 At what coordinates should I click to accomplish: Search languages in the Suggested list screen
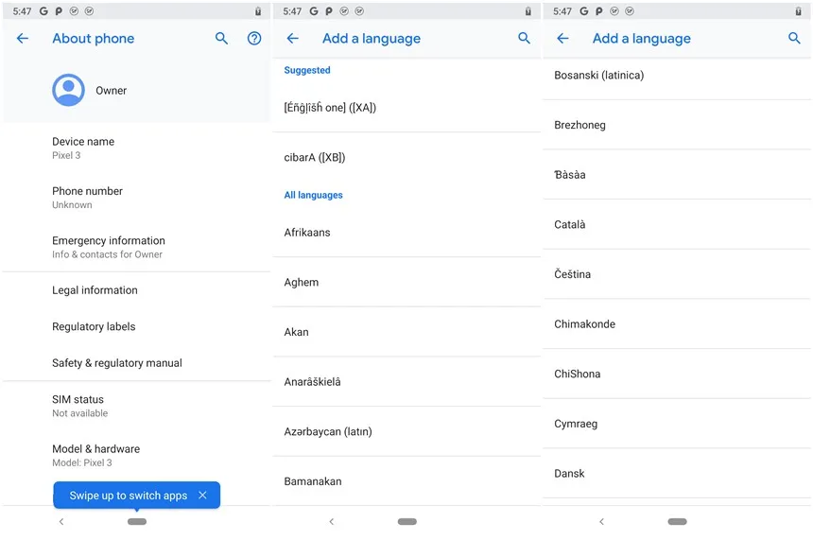[x=525, y=39]
